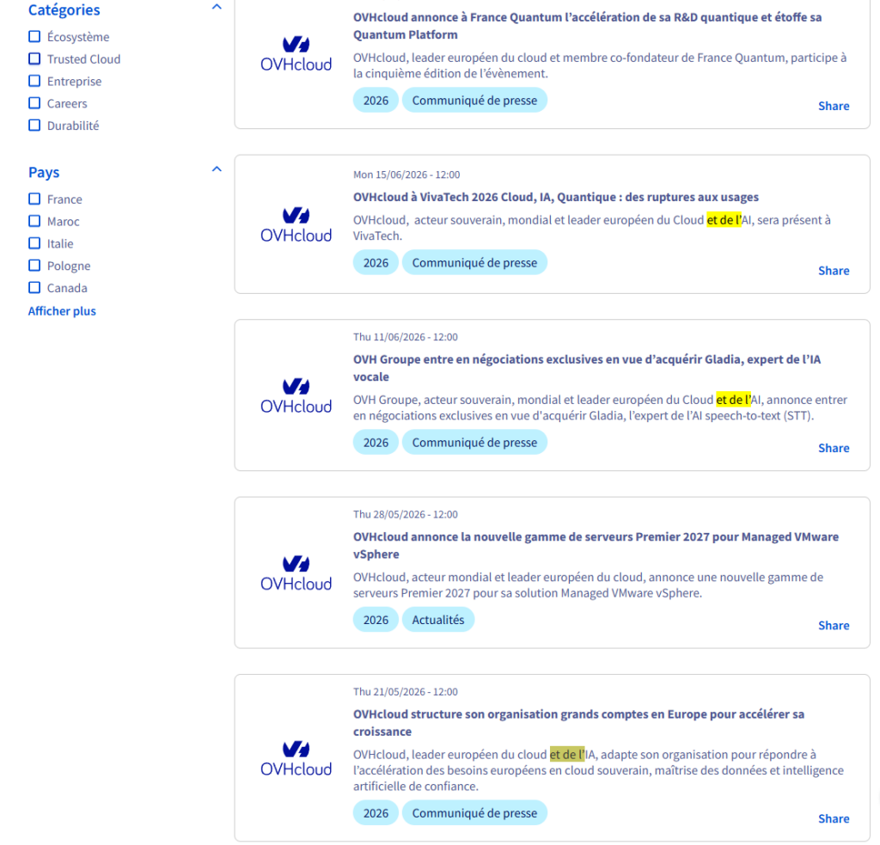Click the date Thu 11/06/2026 - 12:00
The image size is (880, 845).
pyautogui.click(x=406, y=337)
